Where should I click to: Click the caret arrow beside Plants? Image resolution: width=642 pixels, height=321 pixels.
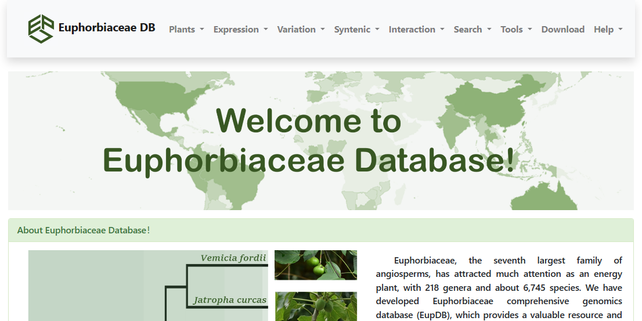(x=202, y=30)
